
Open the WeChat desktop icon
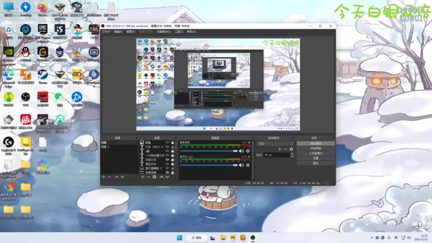coord(59,98)
